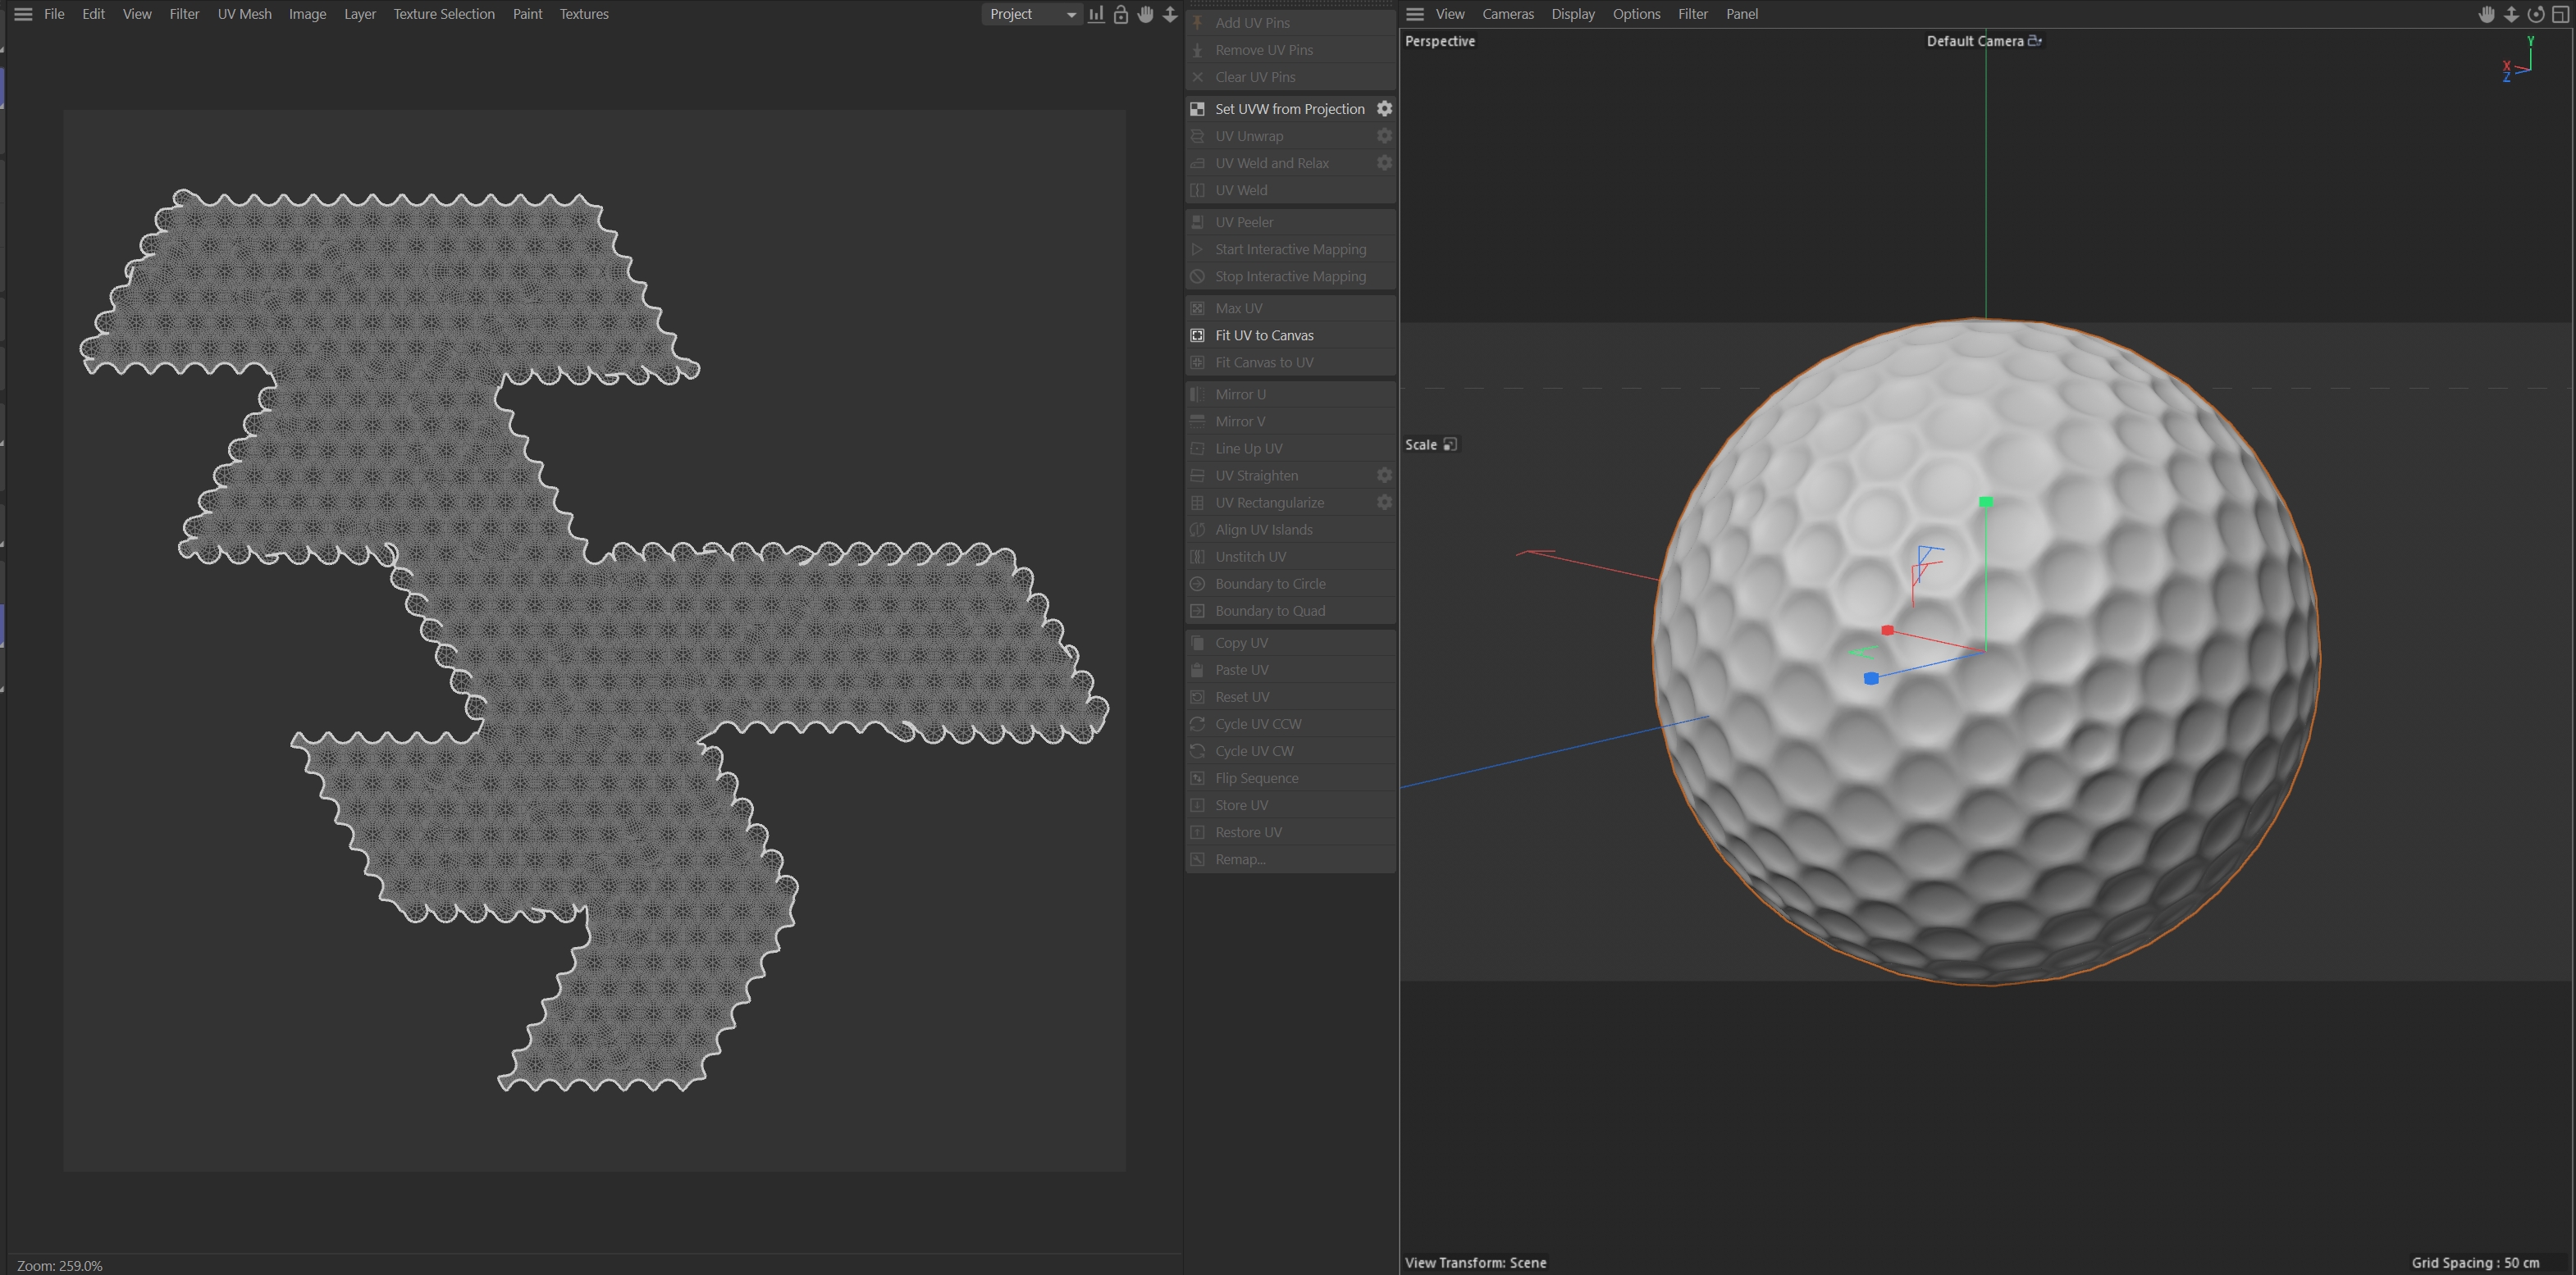
Task: Open the Cameras menu
Action: click(1507, 14)
